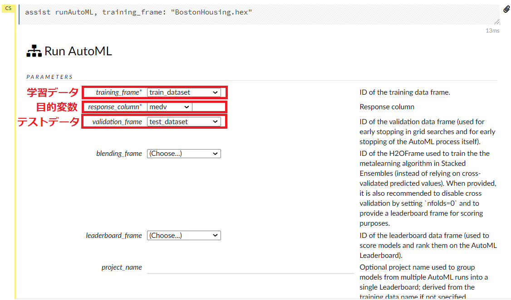Expand the blending_frame Choose dropdown
This screenshot has height=300, width=511.
pos(184,154)
